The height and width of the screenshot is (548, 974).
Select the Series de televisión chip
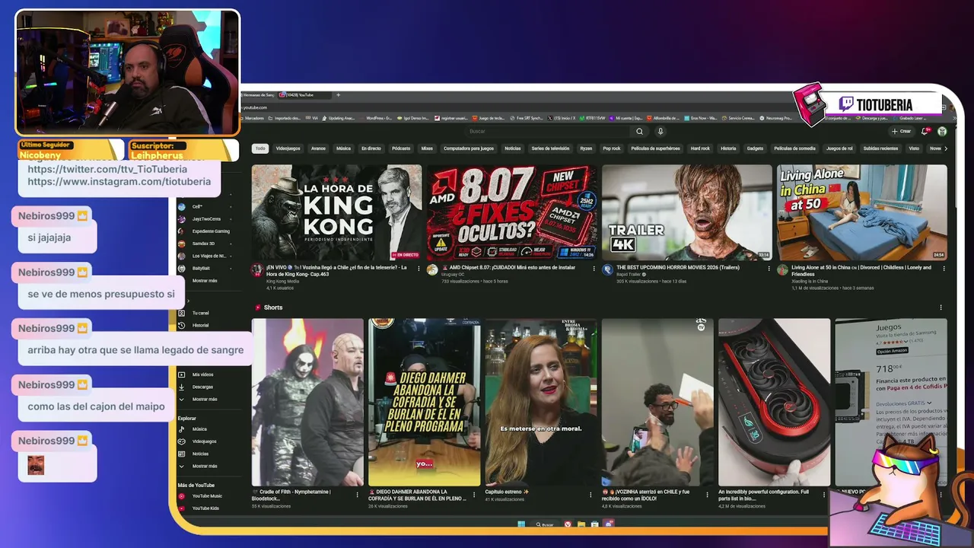(550, 148)
